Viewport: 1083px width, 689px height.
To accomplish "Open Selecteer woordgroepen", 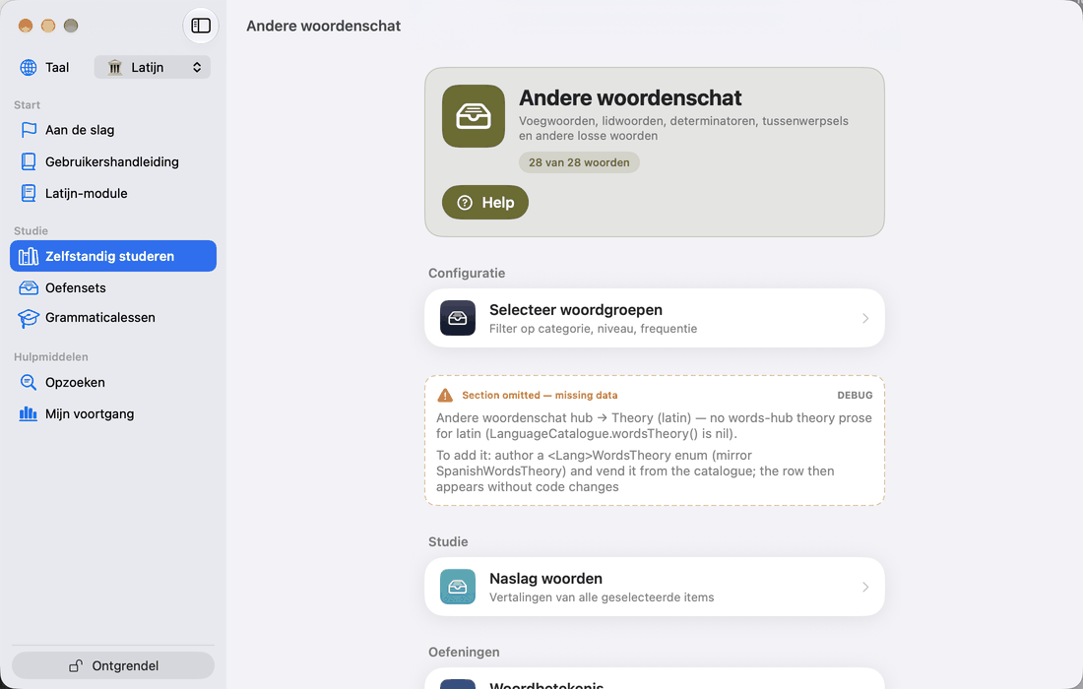I will 654,318.
